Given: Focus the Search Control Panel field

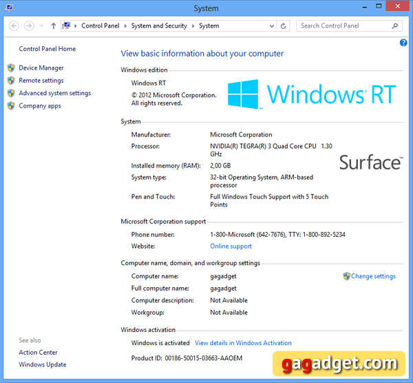Looking at the screenshot, I should pos(349,26).
